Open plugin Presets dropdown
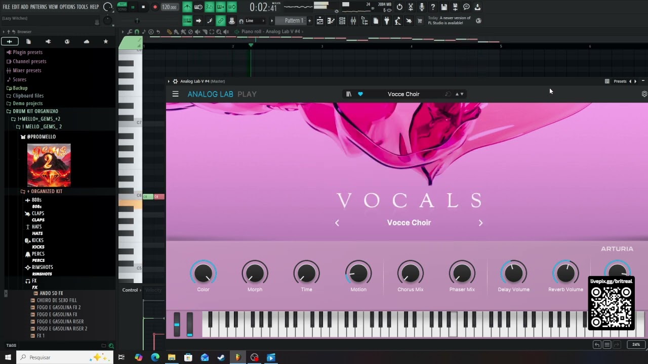This screenshot has width=648, height=364. pyautogui.click(x=620, y=81)
